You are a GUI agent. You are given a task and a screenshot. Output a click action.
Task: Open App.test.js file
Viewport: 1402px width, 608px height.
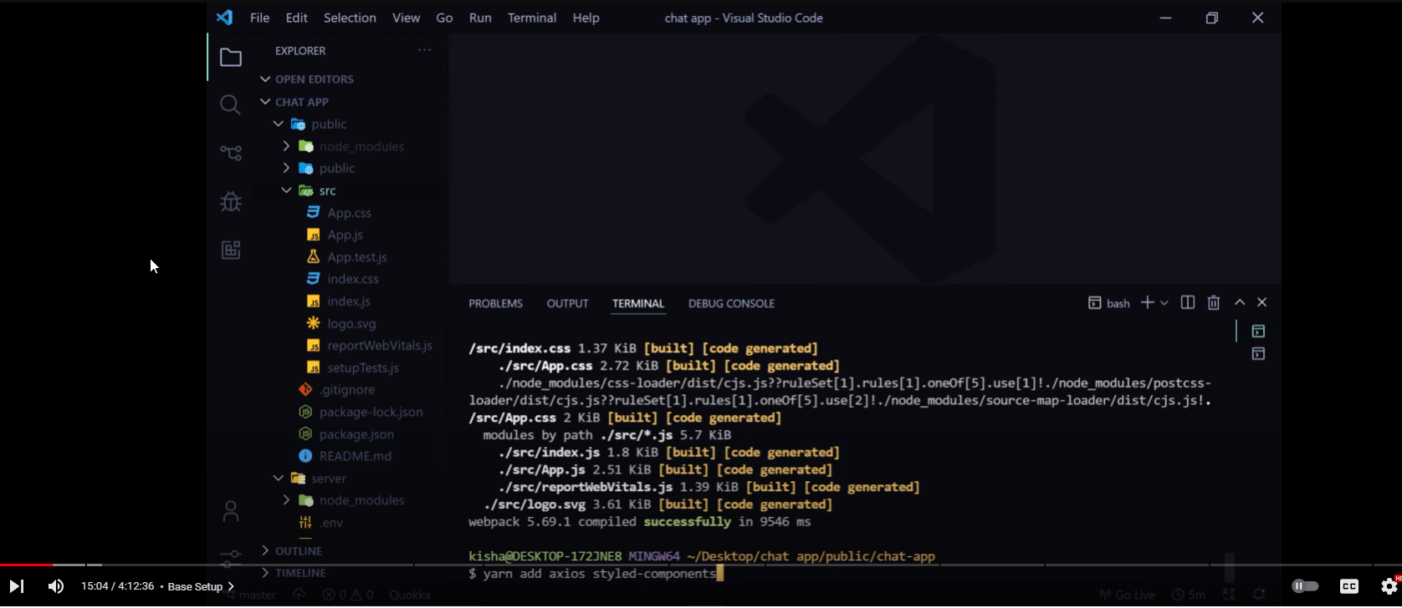click(x=357, y=257)
